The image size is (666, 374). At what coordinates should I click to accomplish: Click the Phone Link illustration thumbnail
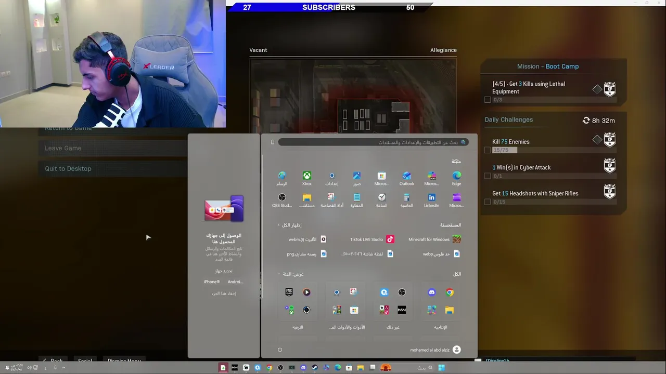224,209
